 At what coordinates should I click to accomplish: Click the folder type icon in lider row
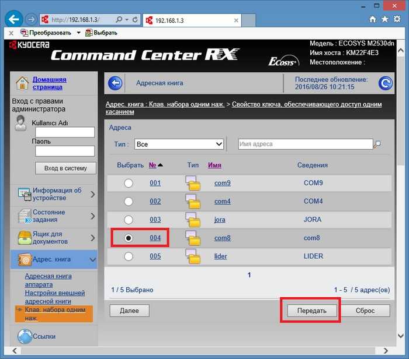193,256
